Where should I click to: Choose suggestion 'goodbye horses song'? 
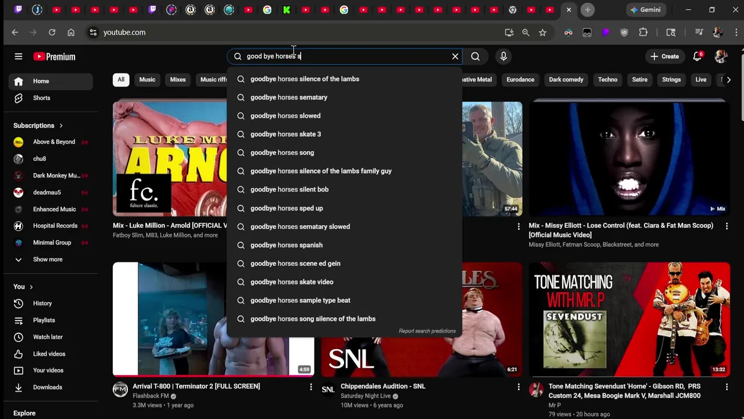point(344,152)
